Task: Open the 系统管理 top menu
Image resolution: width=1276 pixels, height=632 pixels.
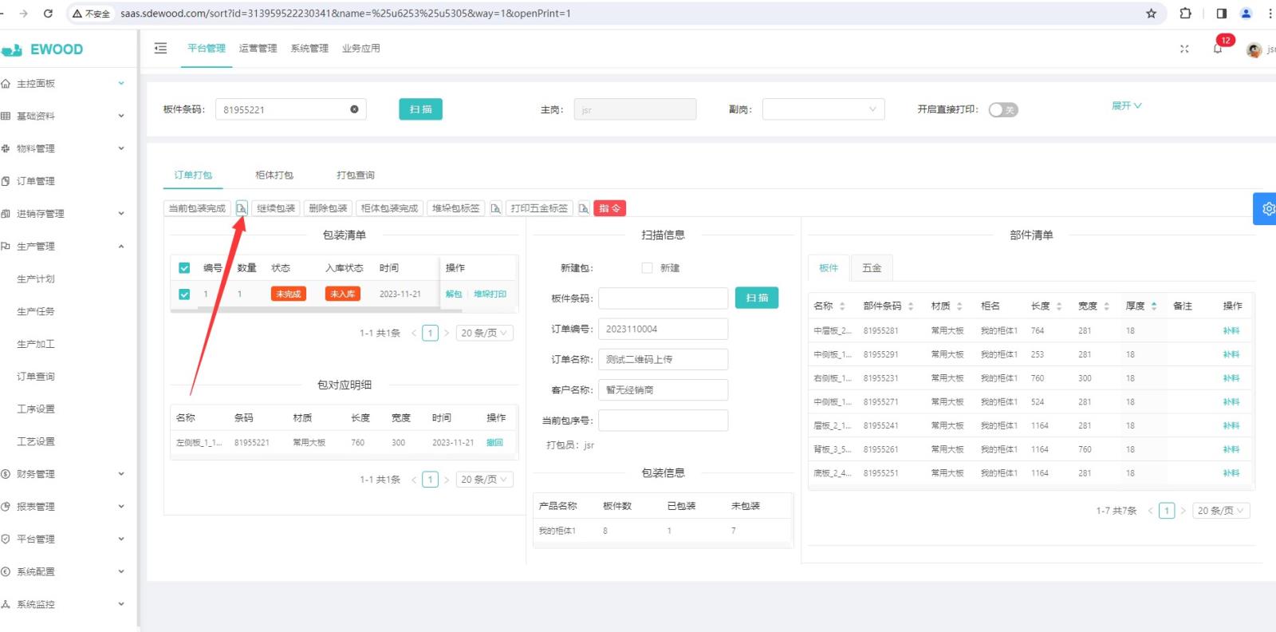Action: (309, 48)
